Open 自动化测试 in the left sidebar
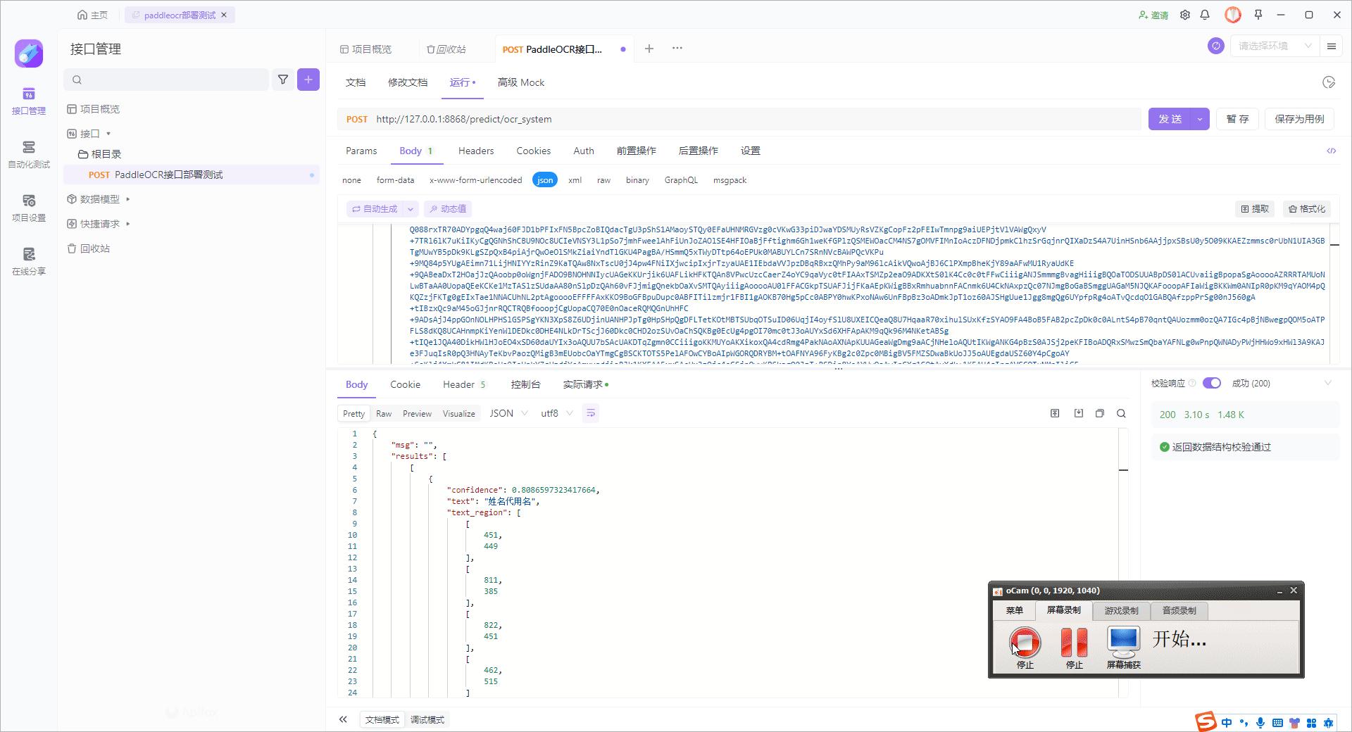1352x732 pixels. point(29,155)
